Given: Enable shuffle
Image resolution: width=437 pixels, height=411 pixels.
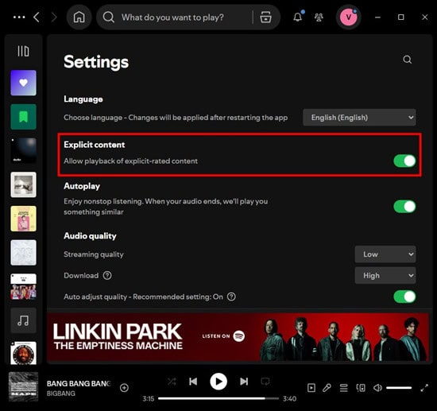Looking at the screenshot, I should 172,381.
